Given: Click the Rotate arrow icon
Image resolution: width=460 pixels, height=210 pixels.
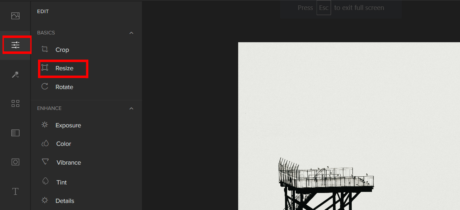Looking at the screenshot, I should pyautogui.click(x=45, y=87).
